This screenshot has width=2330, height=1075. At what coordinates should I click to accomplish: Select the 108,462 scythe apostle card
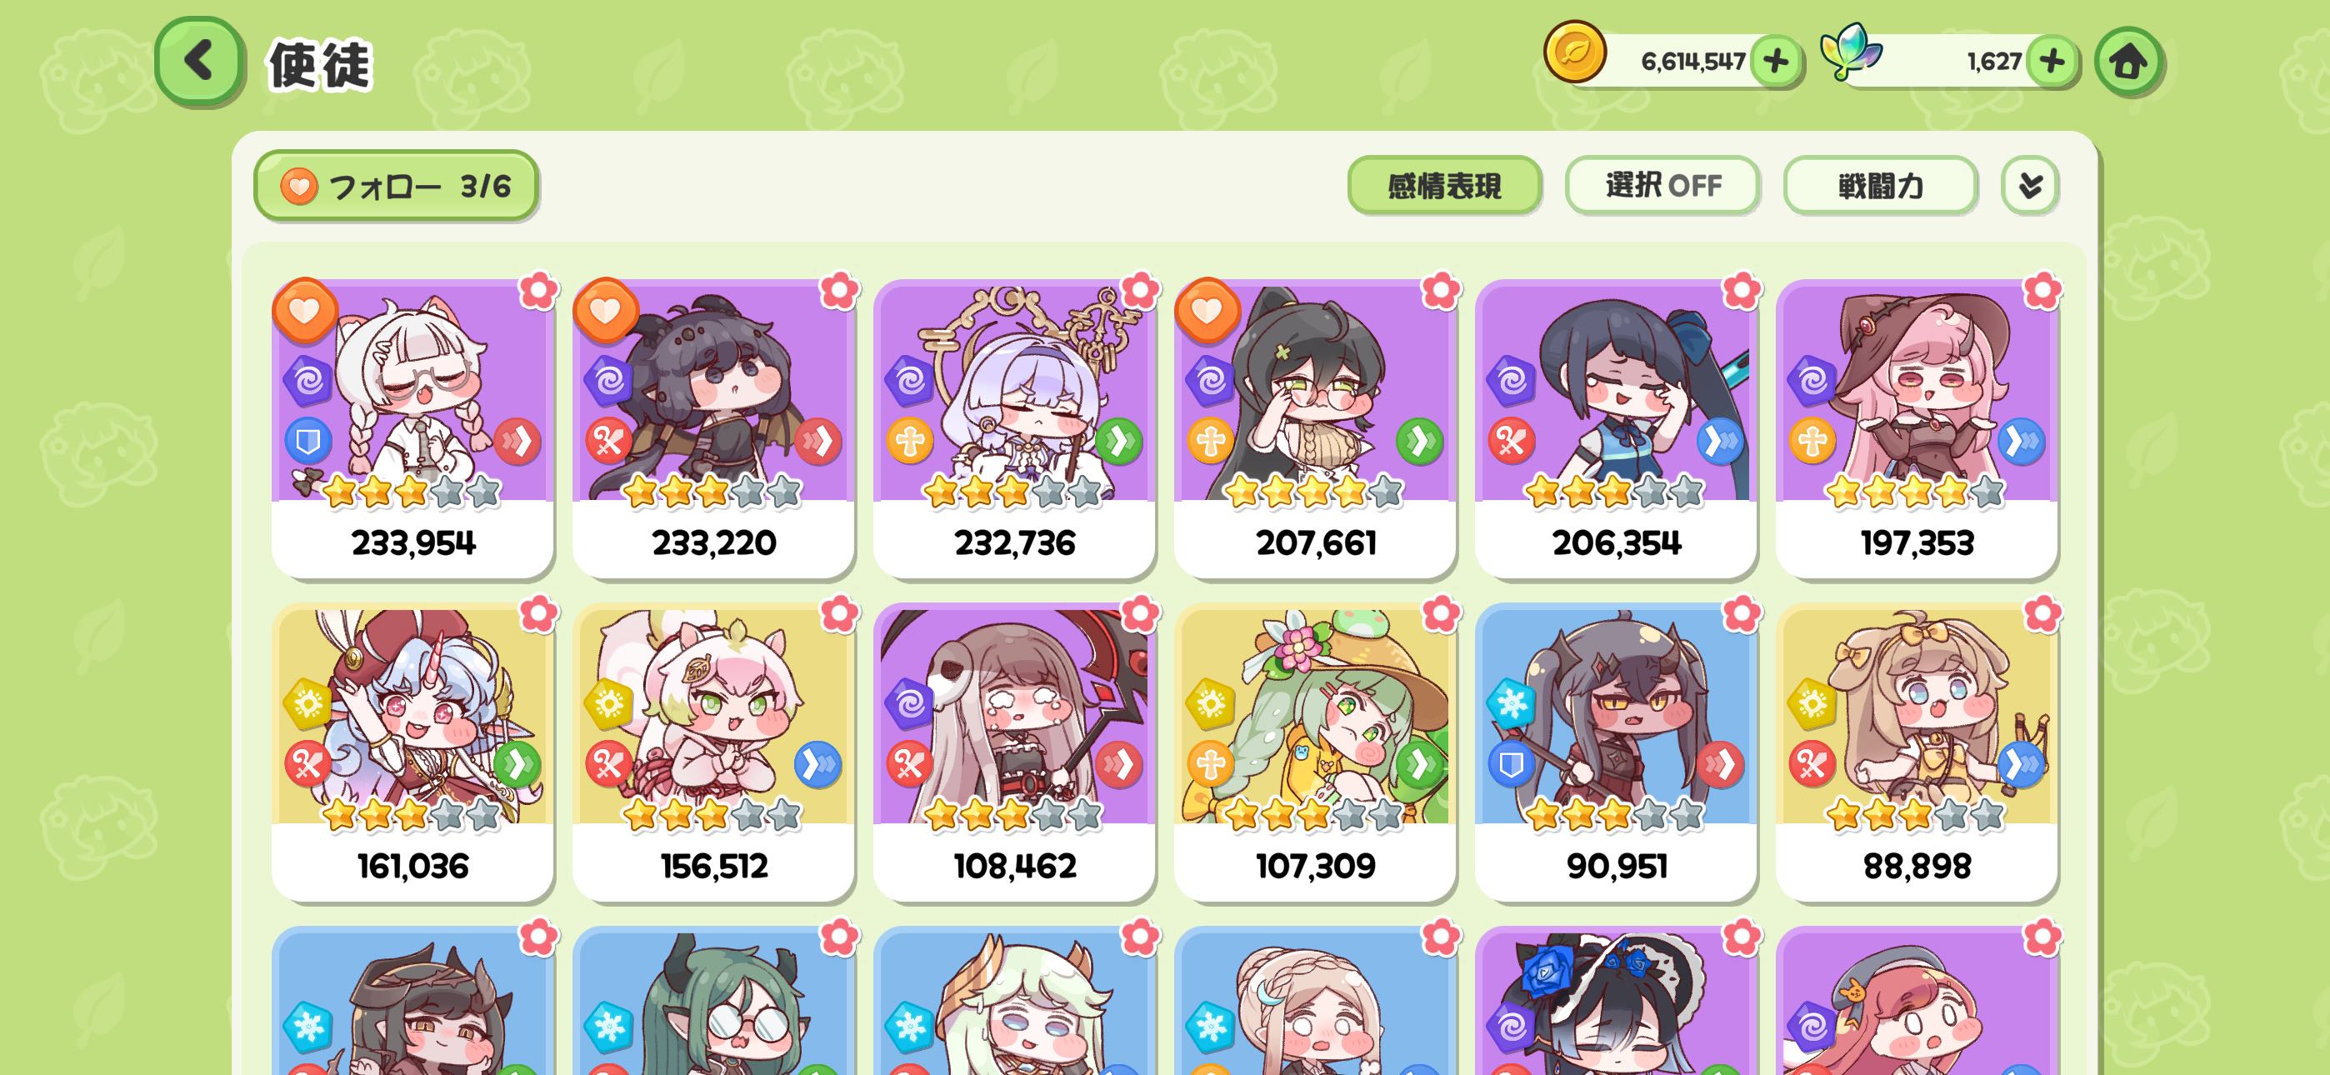pos(1014,752)
